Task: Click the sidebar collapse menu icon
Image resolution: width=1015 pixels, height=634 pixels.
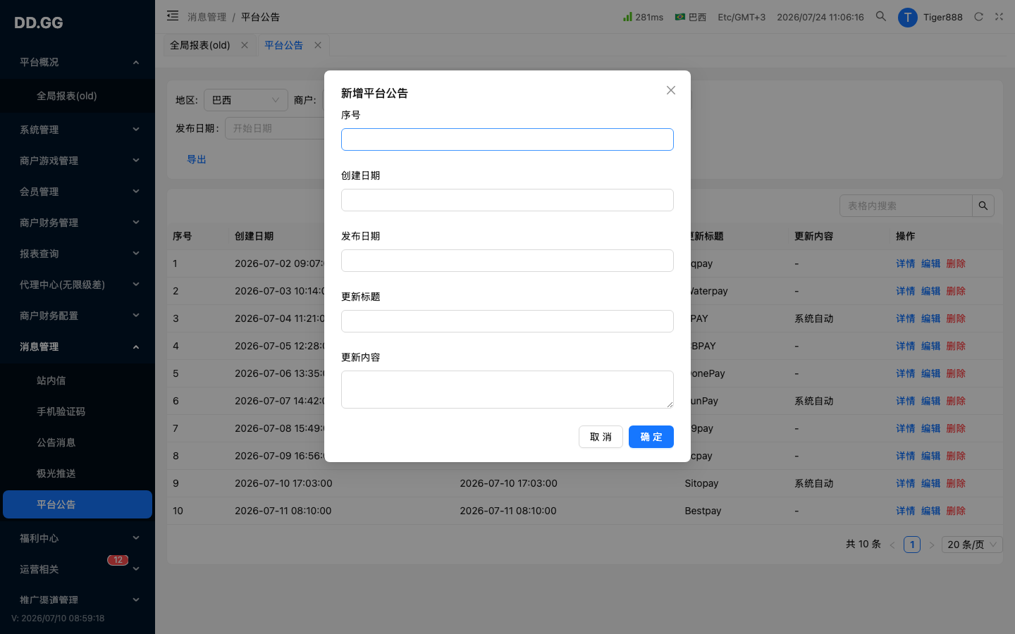Action: pyautogui.click(x=173, y=15)
